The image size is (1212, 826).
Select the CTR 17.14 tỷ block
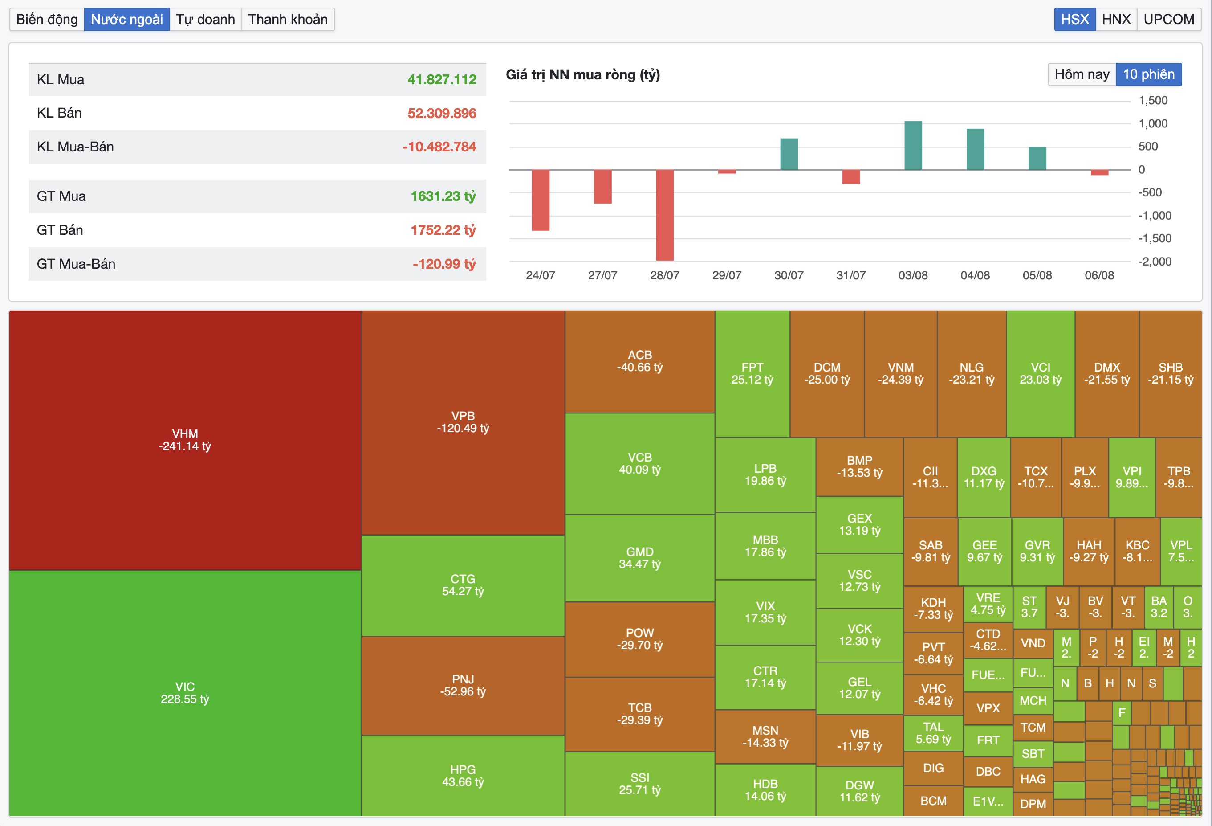(x=765, y=677)
